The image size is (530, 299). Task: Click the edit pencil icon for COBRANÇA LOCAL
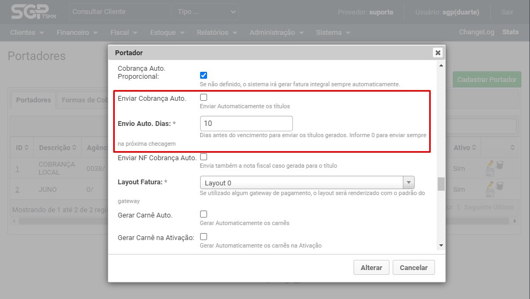[491, 168]
